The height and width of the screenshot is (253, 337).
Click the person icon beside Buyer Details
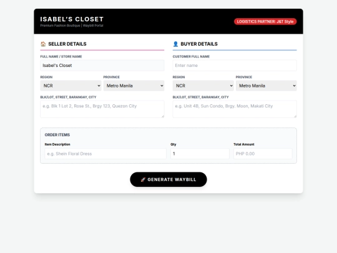[x=175, y=44]
